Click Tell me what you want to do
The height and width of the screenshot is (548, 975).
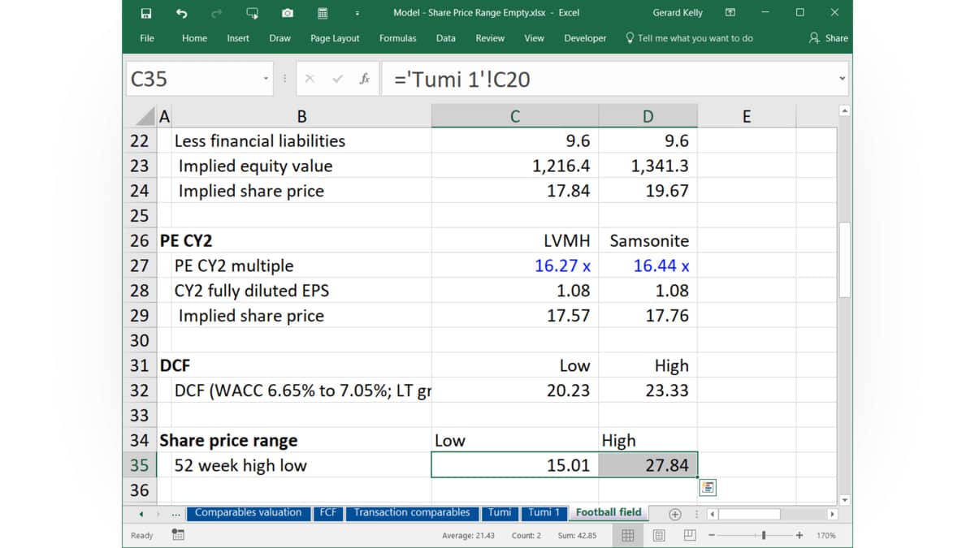pyautogui.click(x=689, y=38)
